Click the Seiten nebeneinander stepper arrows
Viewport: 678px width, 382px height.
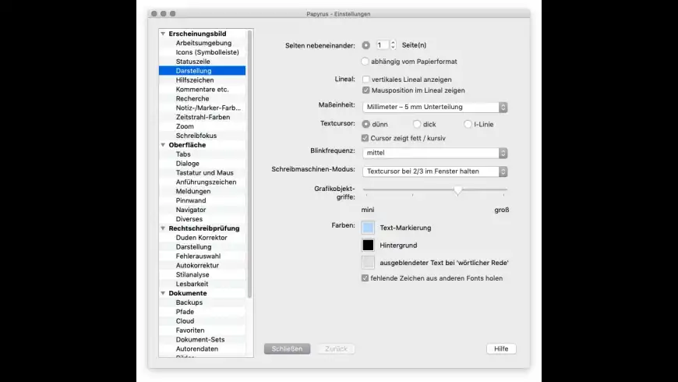point(393,45)
